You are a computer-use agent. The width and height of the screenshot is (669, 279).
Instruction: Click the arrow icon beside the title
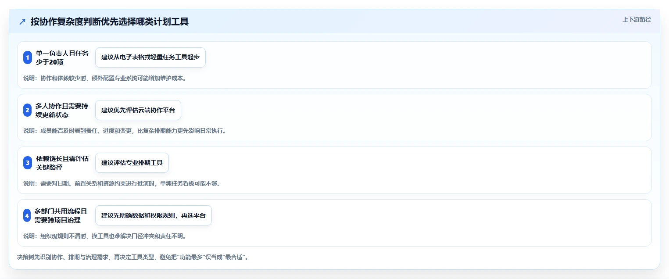(22, 22)
